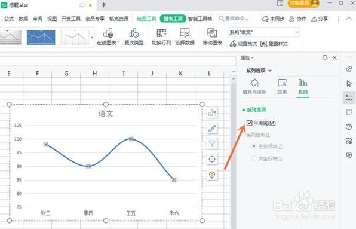Switch to the 填充与线条 panel tab
The image size is (356, 229).
(x=254, y=87)
